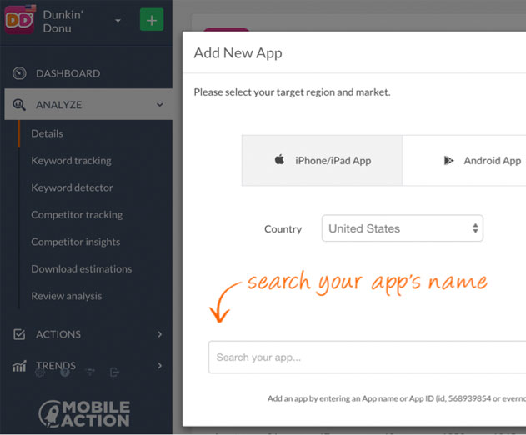Click the Country dropdown stepper arrows
Screen dimensions: 526x435
click(x=475, y=228)
